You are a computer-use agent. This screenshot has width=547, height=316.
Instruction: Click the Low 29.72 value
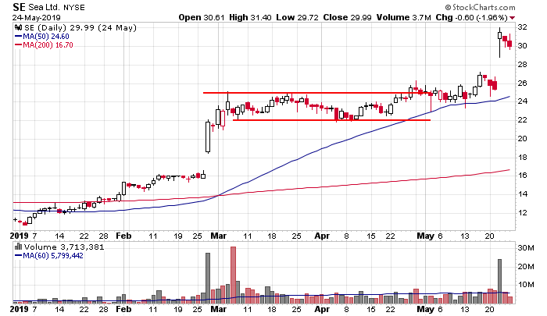[x=297, y=17]
